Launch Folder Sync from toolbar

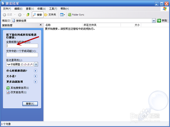(x=76, y=15)
